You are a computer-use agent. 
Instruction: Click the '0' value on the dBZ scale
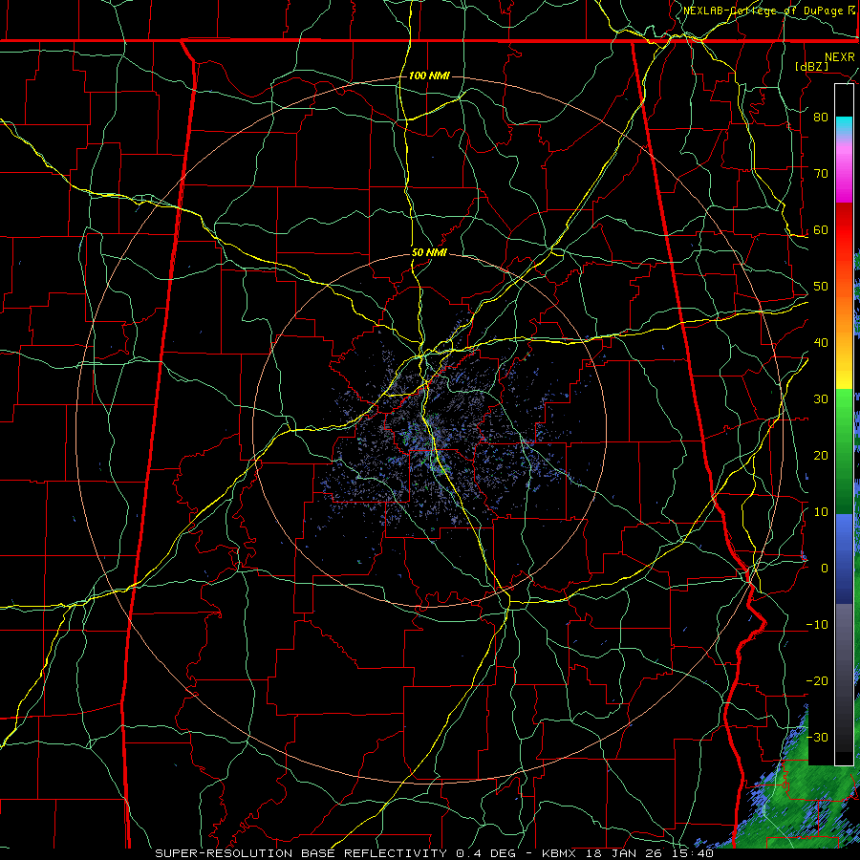(825, 569)
